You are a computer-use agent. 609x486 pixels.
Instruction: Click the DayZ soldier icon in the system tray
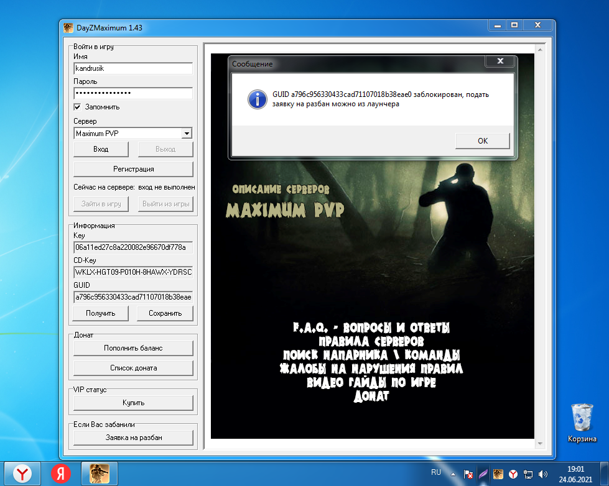(x=498, y=474)
